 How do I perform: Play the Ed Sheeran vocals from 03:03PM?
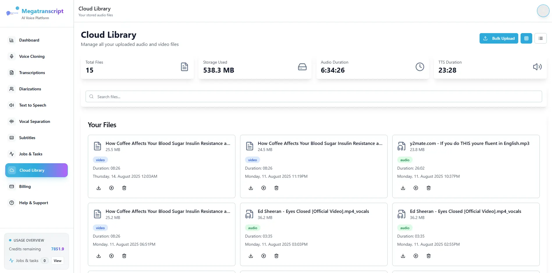(x=264, y=256)
